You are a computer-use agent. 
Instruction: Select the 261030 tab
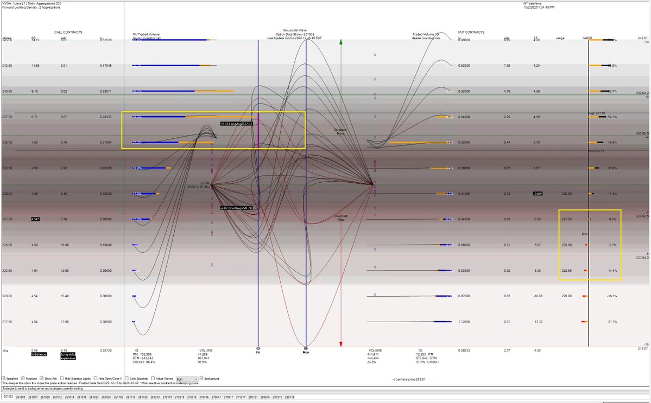[x=106, y=397]
